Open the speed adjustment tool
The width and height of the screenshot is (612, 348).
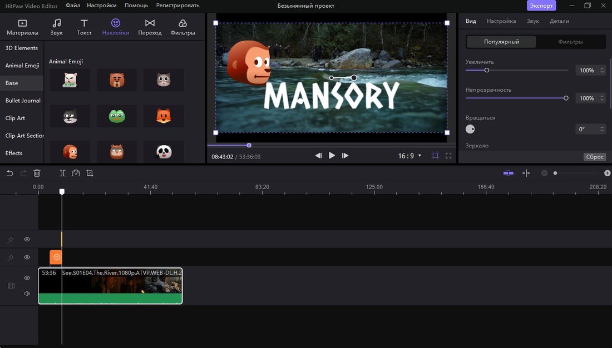click(76, 173)
